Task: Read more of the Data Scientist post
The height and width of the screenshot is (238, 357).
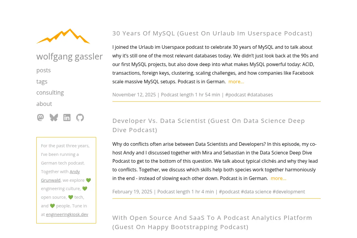Action: (x=278, y=178)
